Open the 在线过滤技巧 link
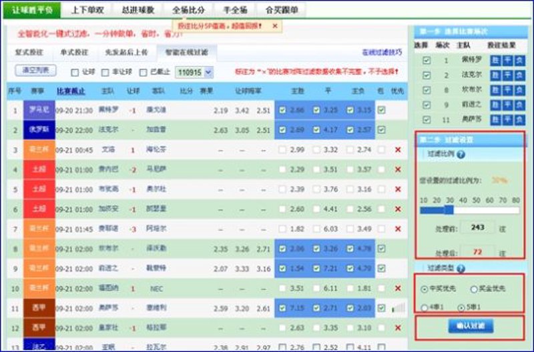The height and width of the screenshot is (352, 534). click(382, 53)
